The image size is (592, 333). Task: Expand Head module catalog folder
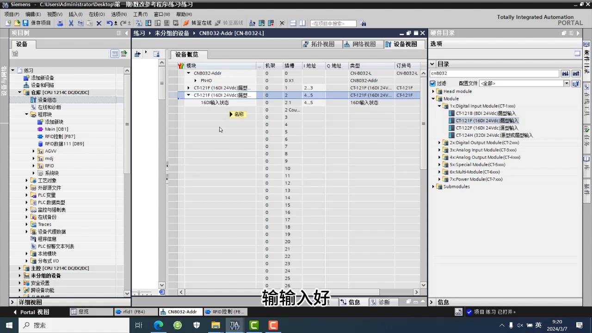(434, 92)
